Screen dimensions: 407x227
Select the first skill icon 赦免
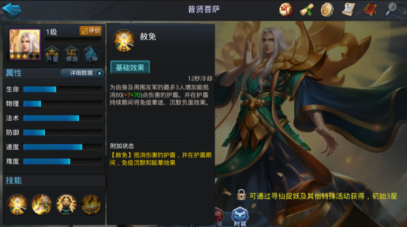click(17, 204)
